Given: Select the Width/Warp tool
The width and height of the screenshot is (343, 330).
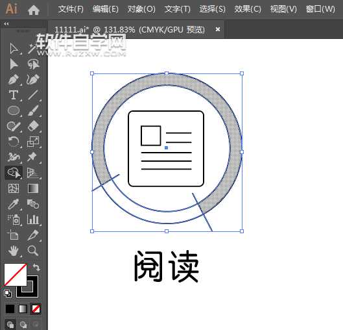Looking at the screenshot, I should 14,157.
